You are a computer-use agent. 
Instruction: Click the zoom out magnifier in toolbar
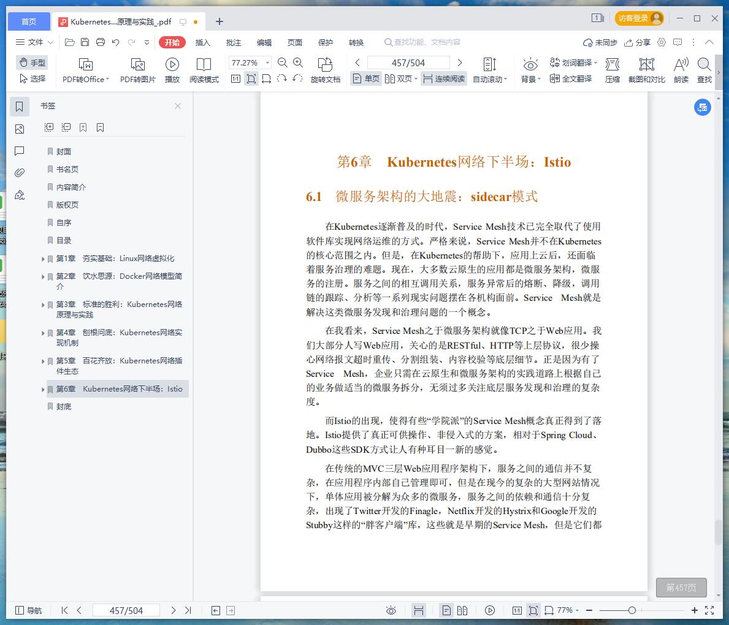282,63
